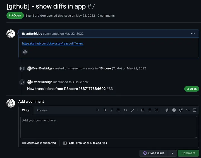Open the i18ncore project link
Image resolution: width=201 pixels, height=158 pixels.
105,68
